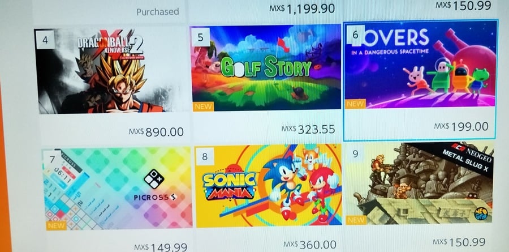Click the NEW label on Metal Slug X
This screenshot has height=252, width=509.
coord(356,220)
